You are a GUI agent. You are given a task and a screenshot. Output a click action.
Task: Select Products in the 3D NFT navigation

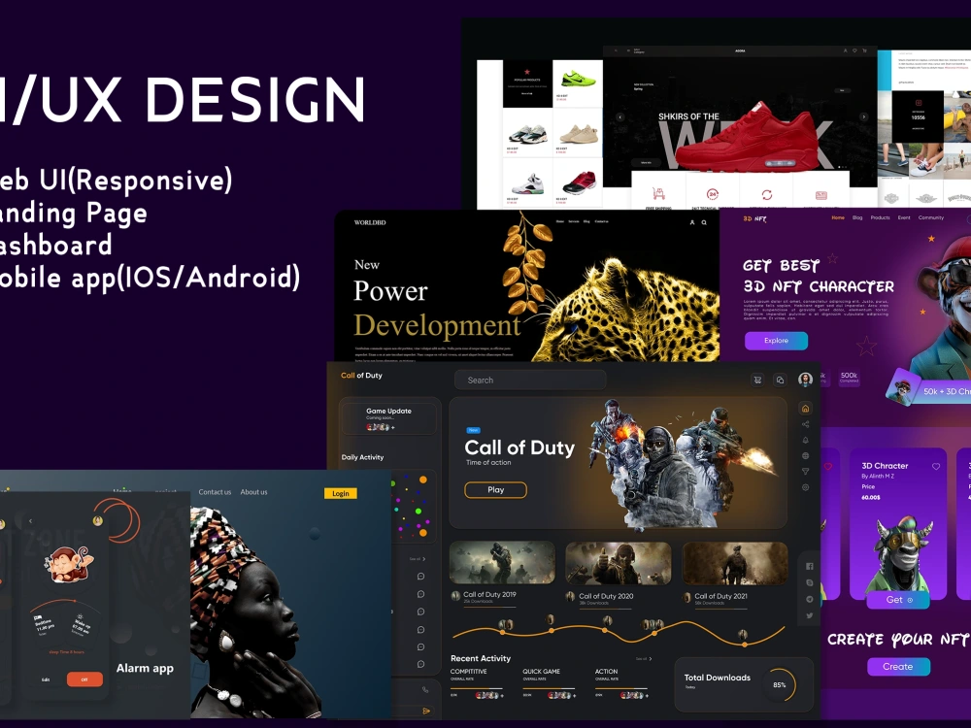880,217
